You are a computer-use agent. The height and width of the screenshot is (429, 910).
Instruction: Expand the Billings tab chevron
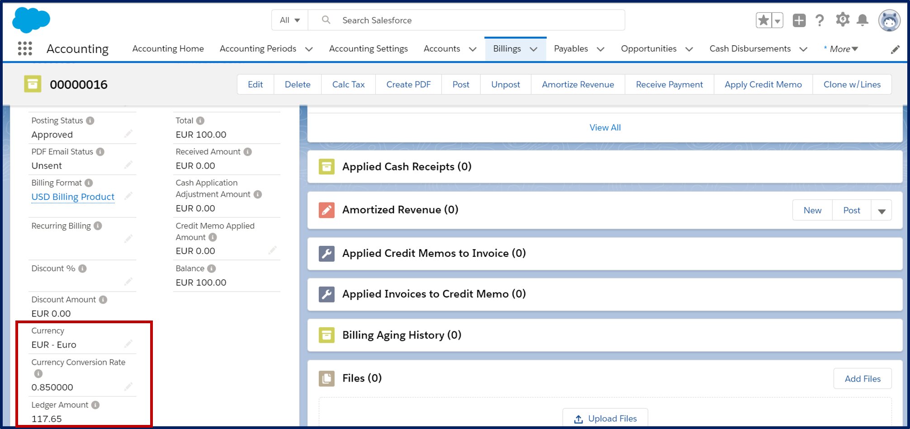click(x=534, y=49)
